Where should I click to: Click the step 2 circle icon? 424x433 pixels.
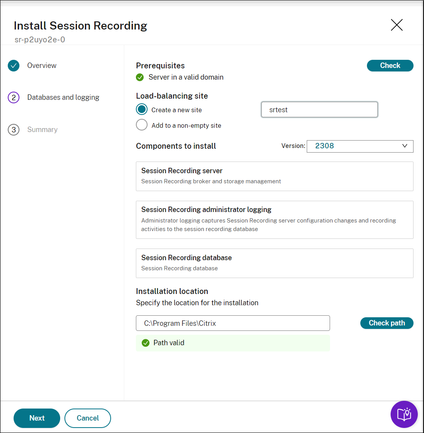point(14,97)
